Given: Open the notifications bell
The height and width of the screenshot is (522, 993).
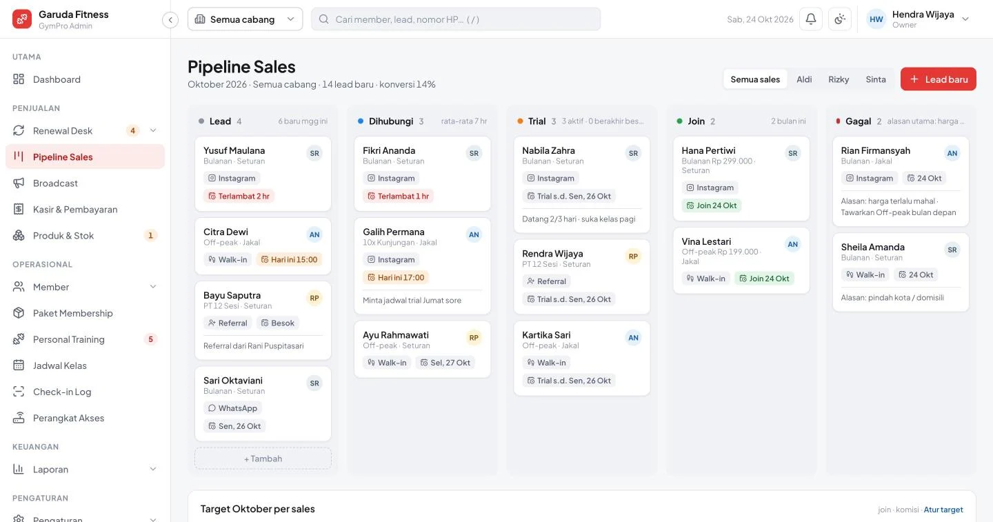Looking at the screenshot, I should pyautogui.click(x=811, y=19).
